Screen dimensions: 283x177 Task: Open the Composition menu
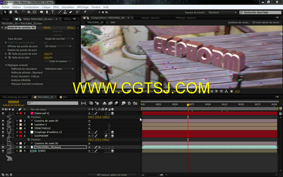[x=31, y=7]
